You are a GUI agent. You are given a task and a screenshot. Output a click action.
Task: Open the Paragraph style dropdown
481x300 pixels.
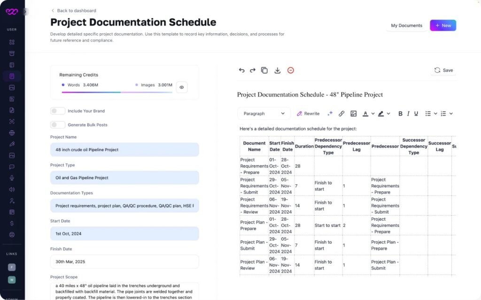click(264, 113)
